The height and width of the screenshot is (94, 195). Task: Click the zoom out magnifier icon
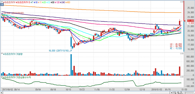click(x=175, y=92)
